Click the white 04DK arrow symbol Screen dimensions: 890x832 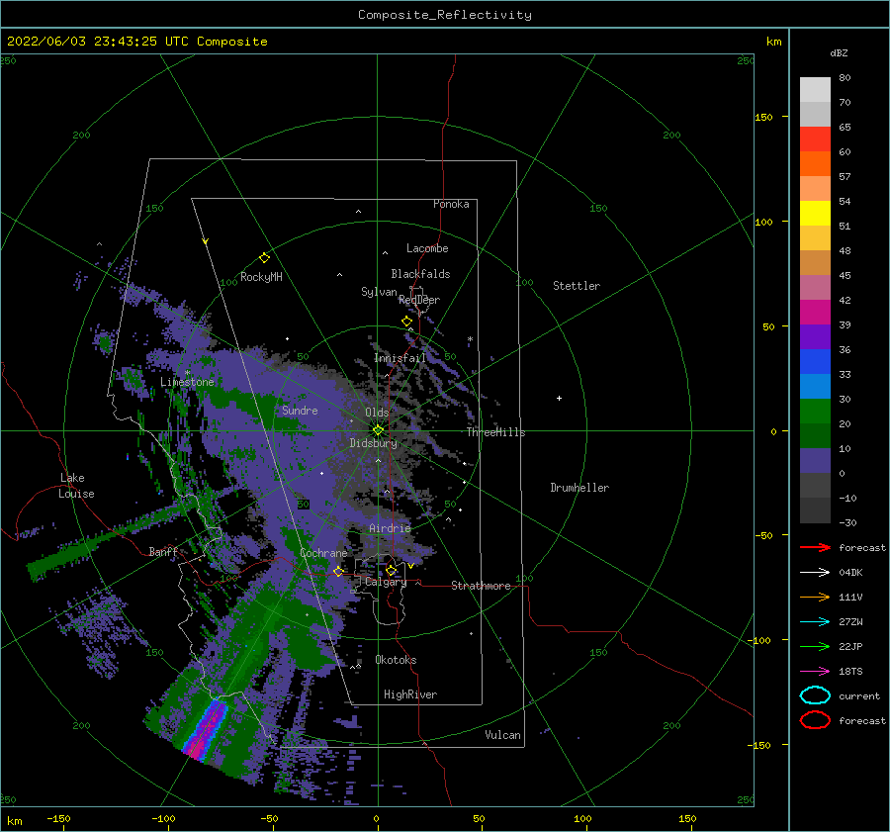[x=815, y=573]
